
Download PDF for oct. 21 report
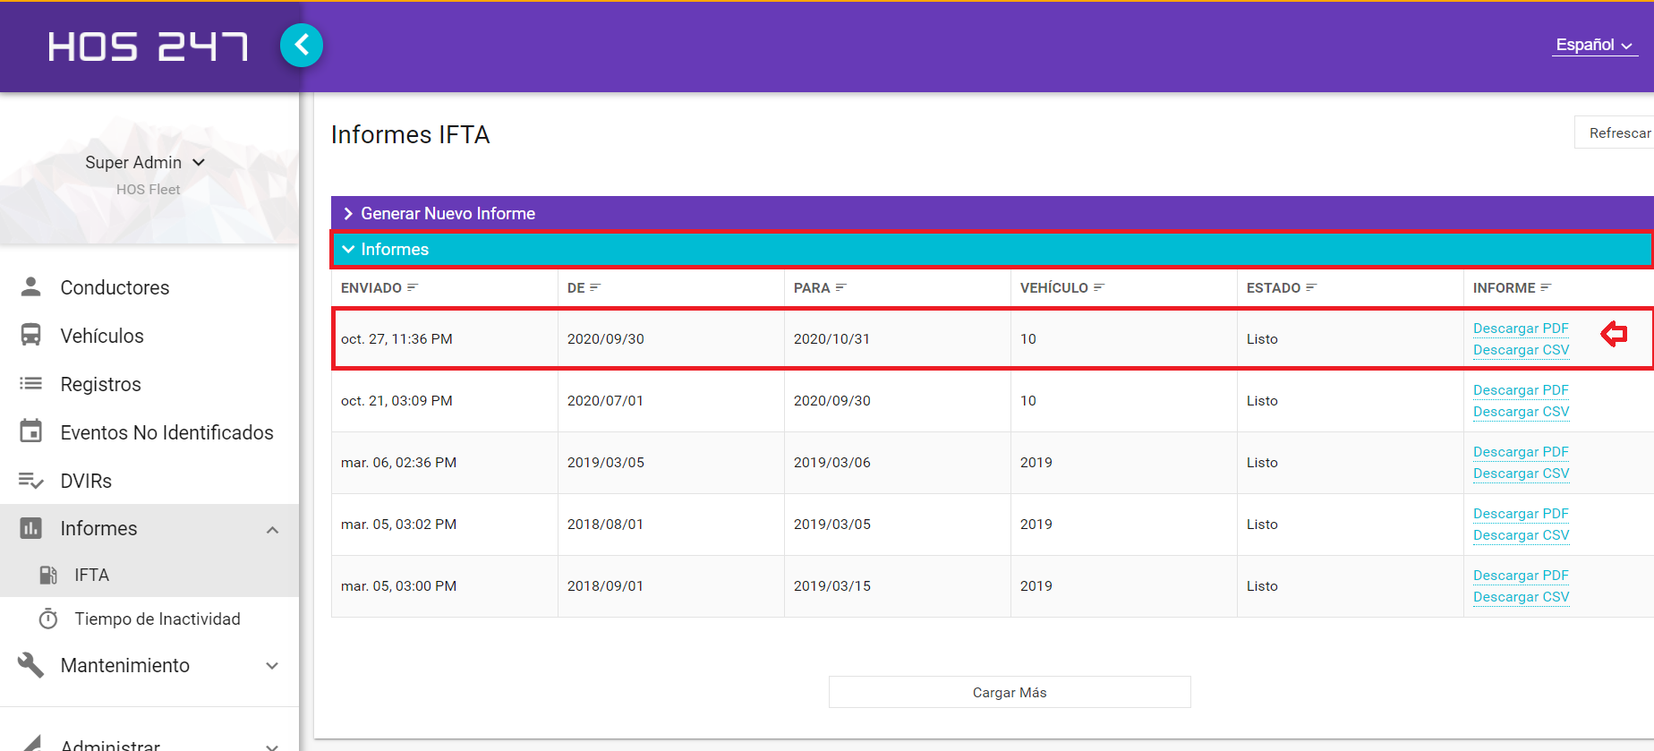pyautogui.click(x=1521, y=390)
